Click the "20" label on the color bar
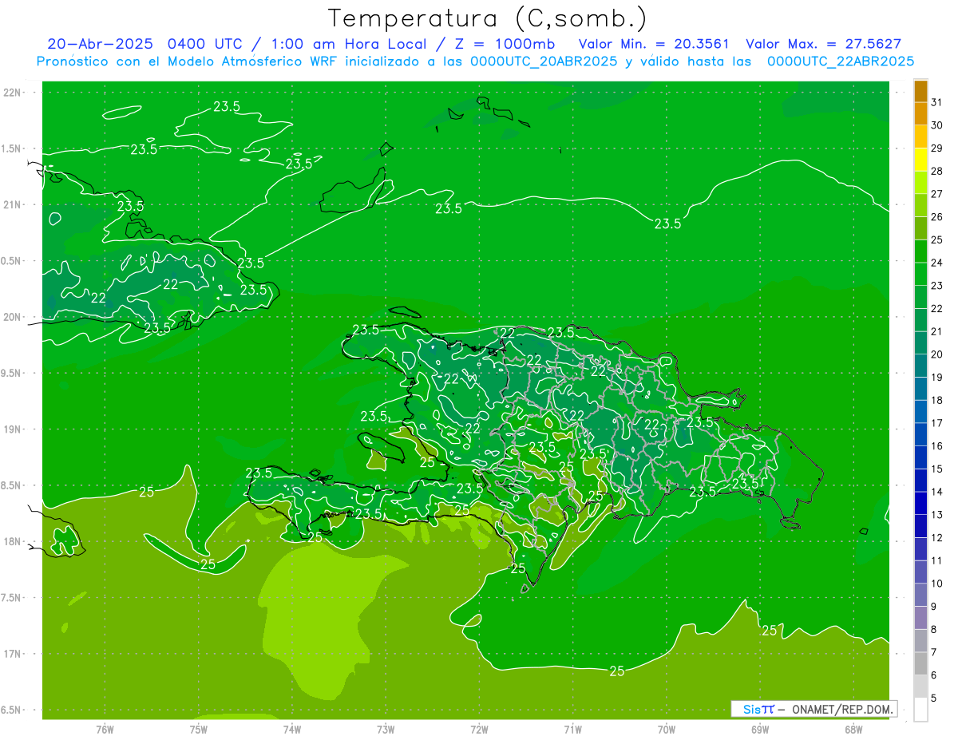The height and width of the screenshot is (740, 958). (936, 355)
